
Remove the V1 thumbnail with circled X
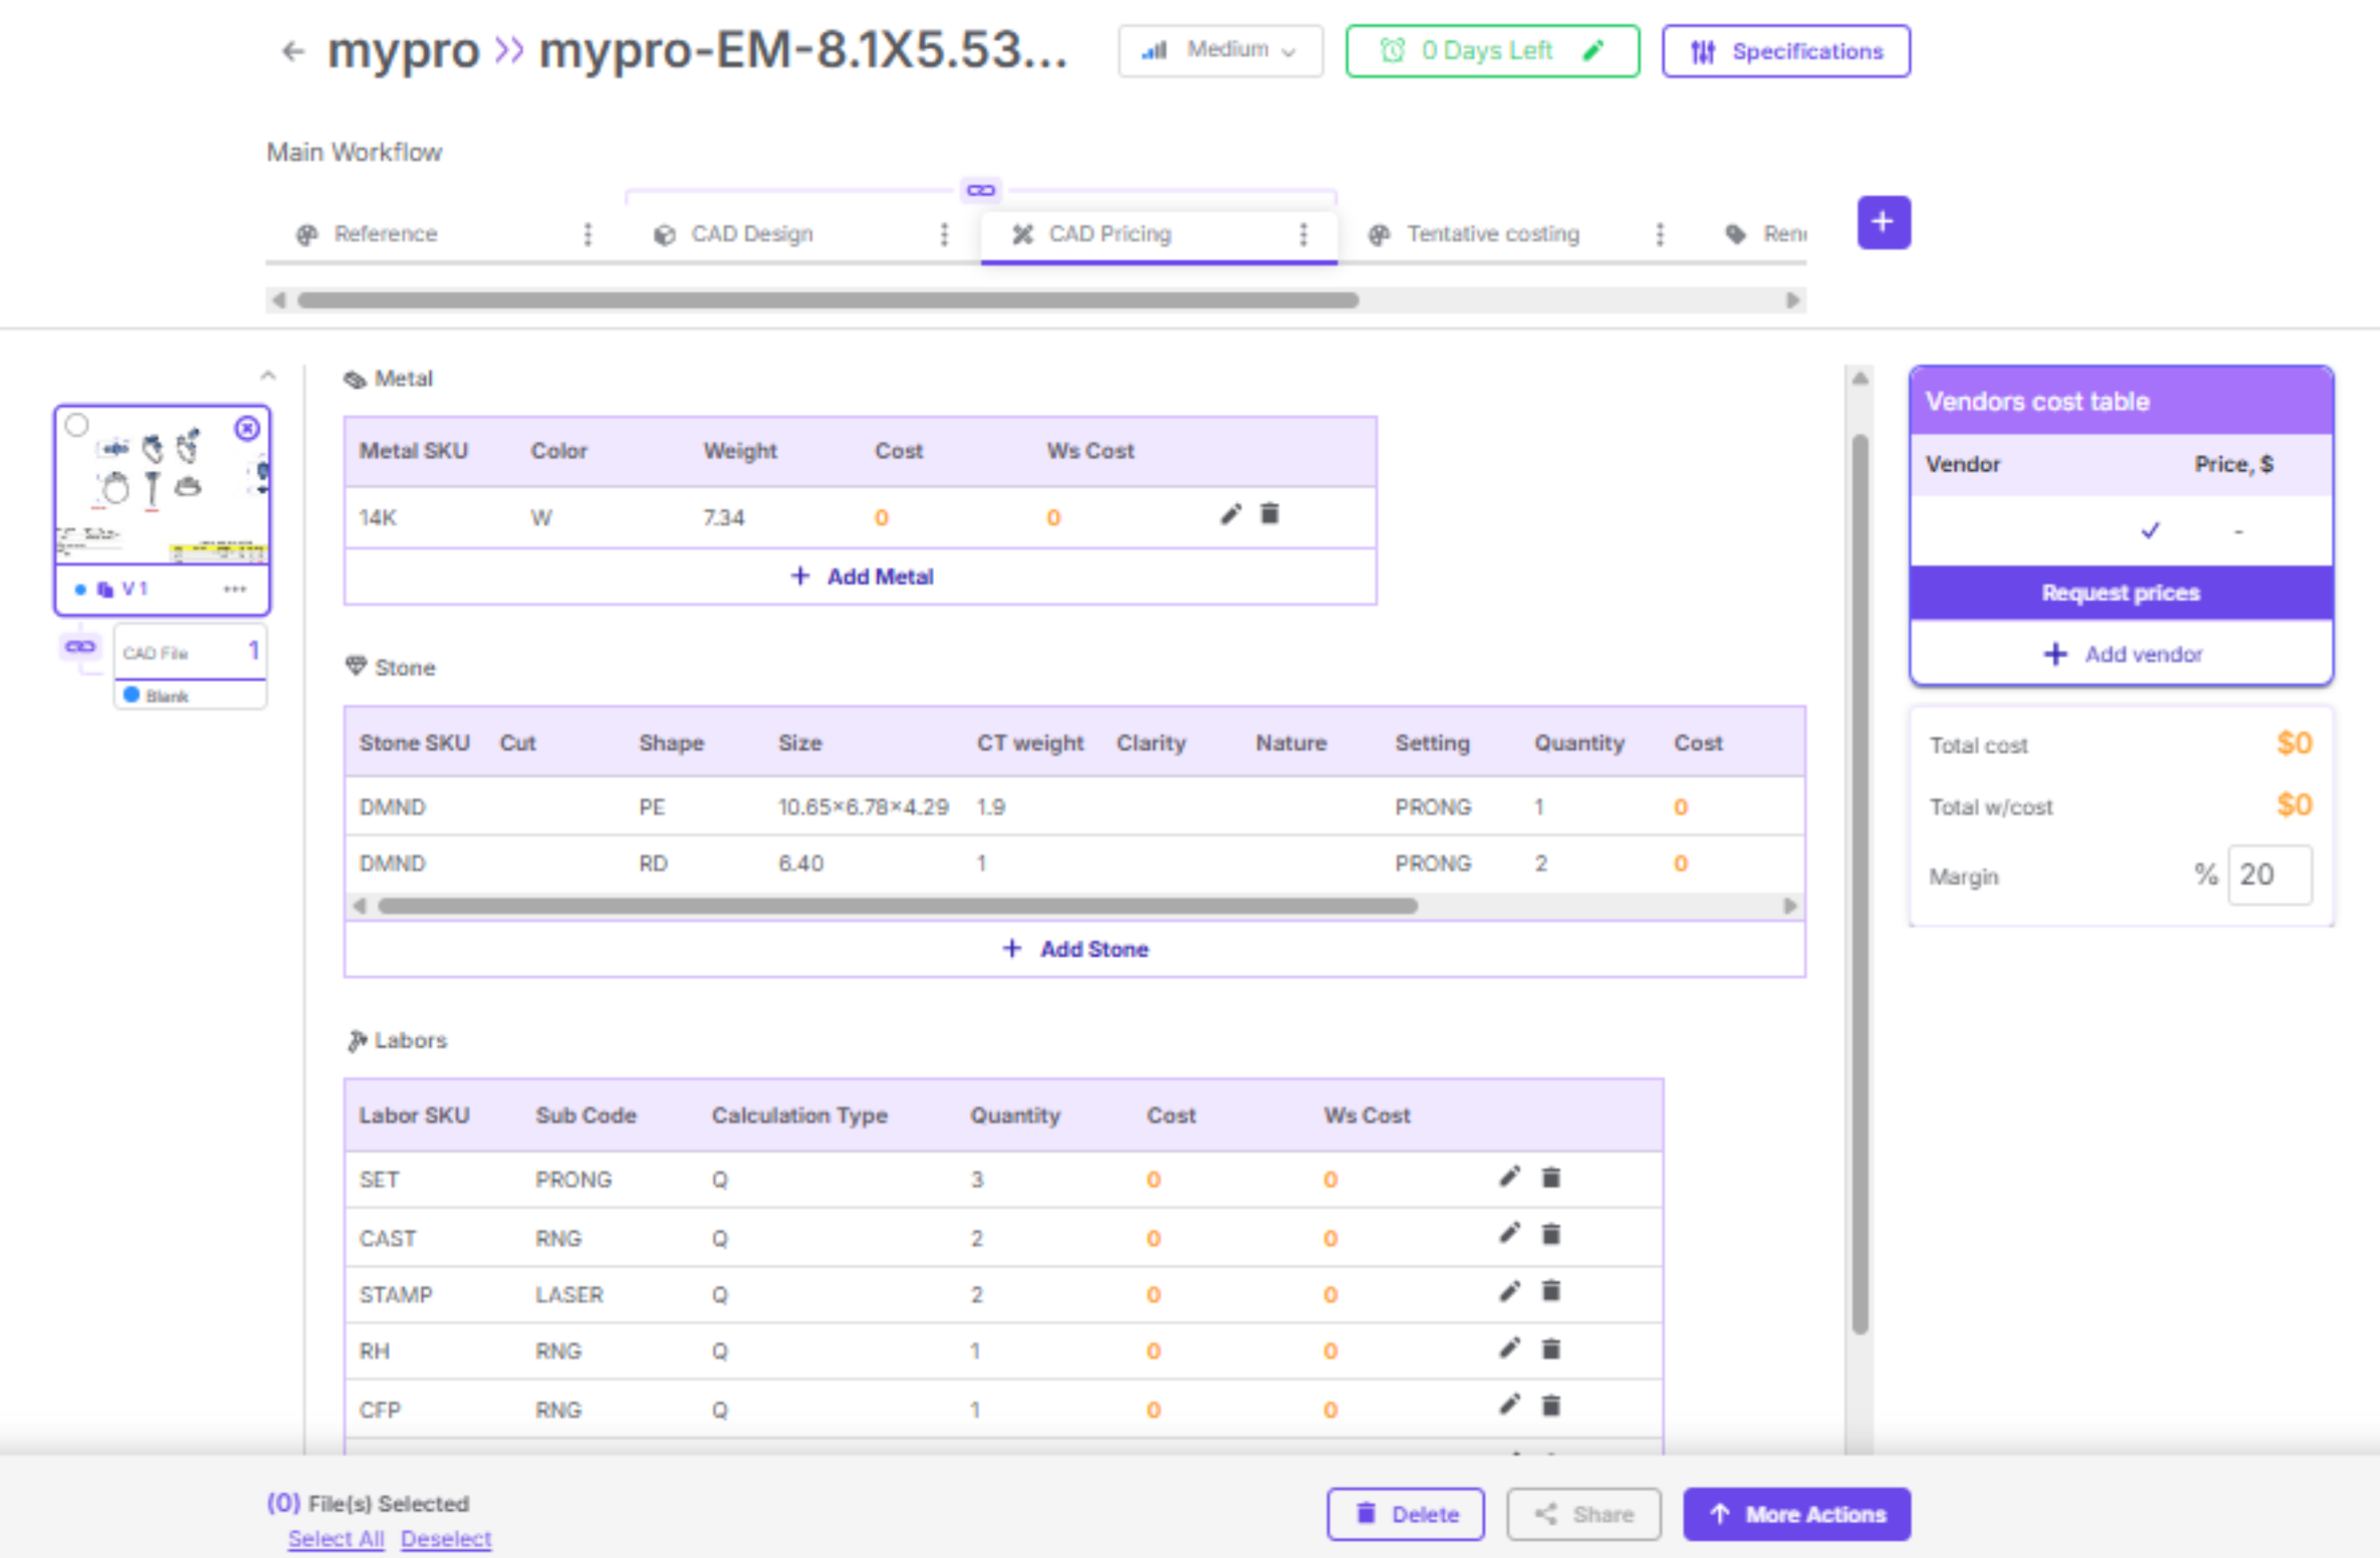coord(247,429)
